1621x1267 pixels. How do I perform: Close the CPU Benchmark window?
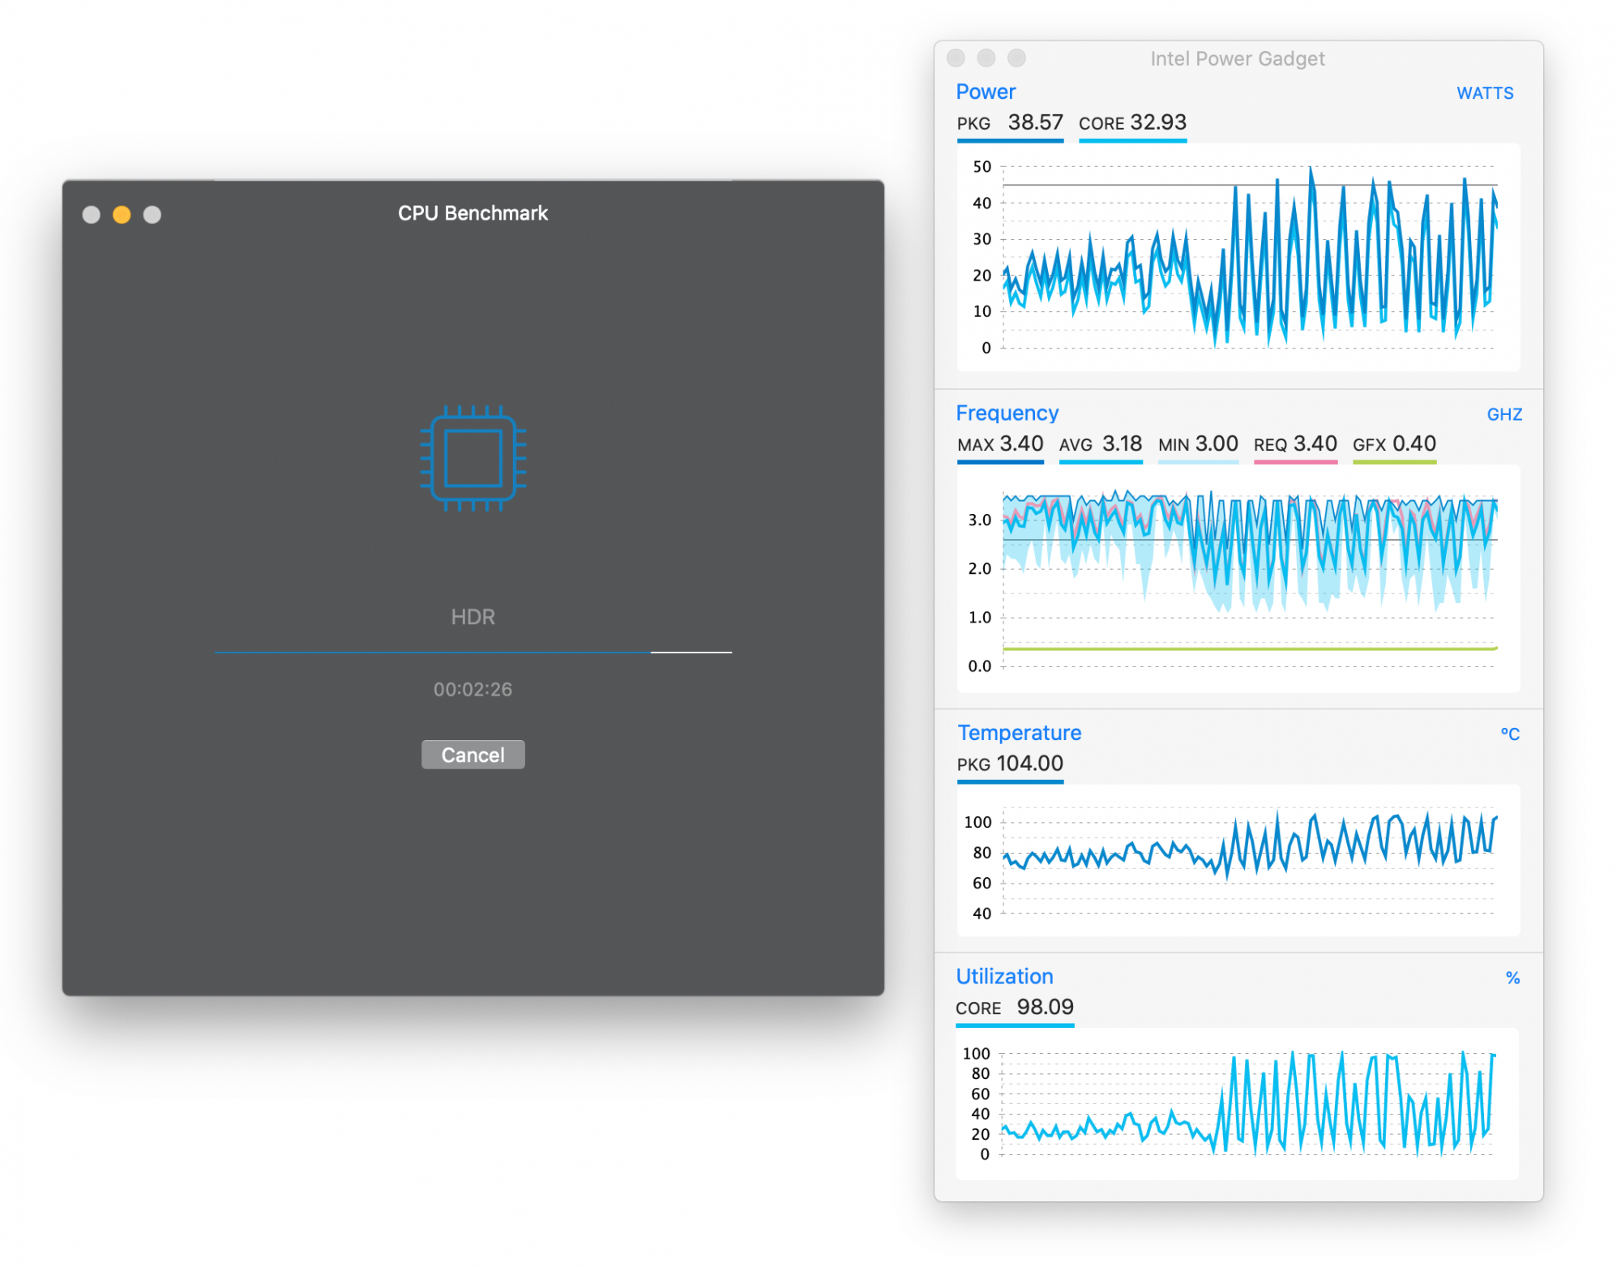coord(92,214)
